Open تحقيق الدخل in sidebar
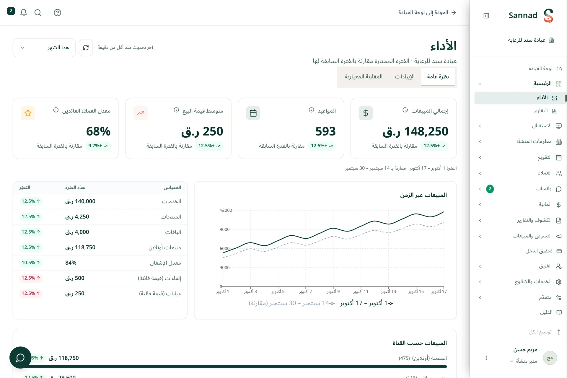Viewport: 567px width, 378px height. 543,251
